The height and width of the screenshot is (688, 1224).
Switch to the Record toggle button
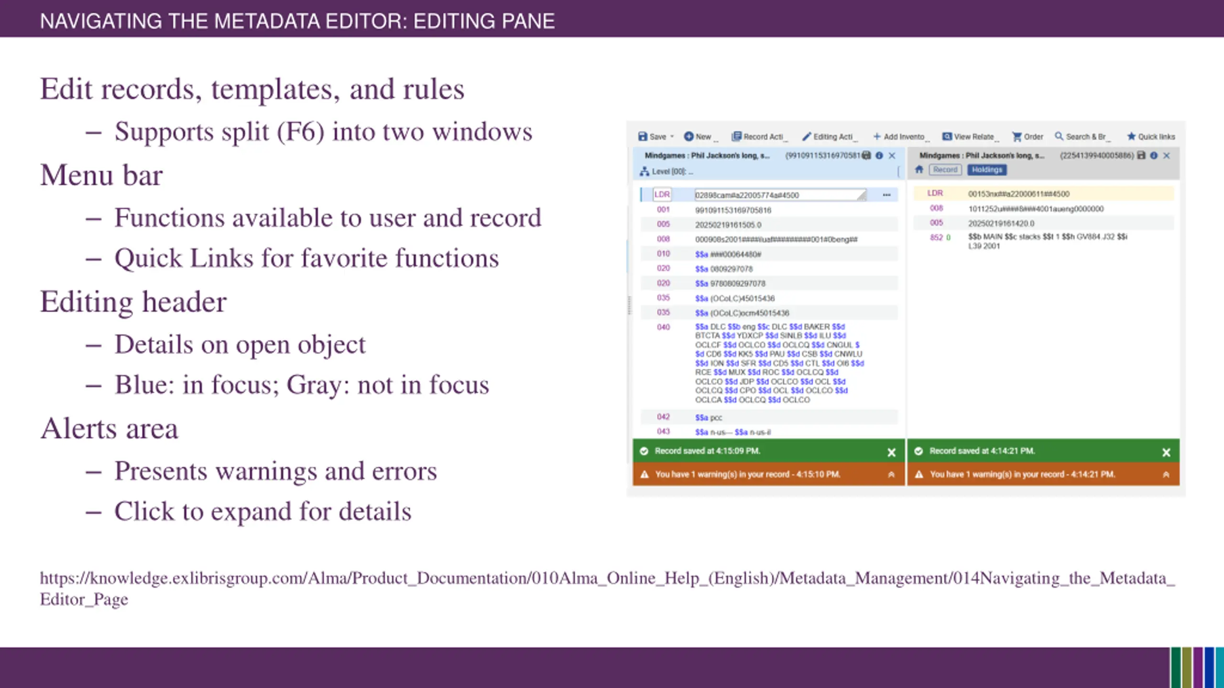point(945,170)
